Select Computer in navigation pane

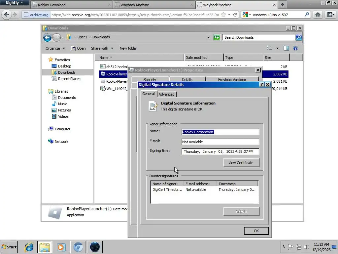pos(59,129)
